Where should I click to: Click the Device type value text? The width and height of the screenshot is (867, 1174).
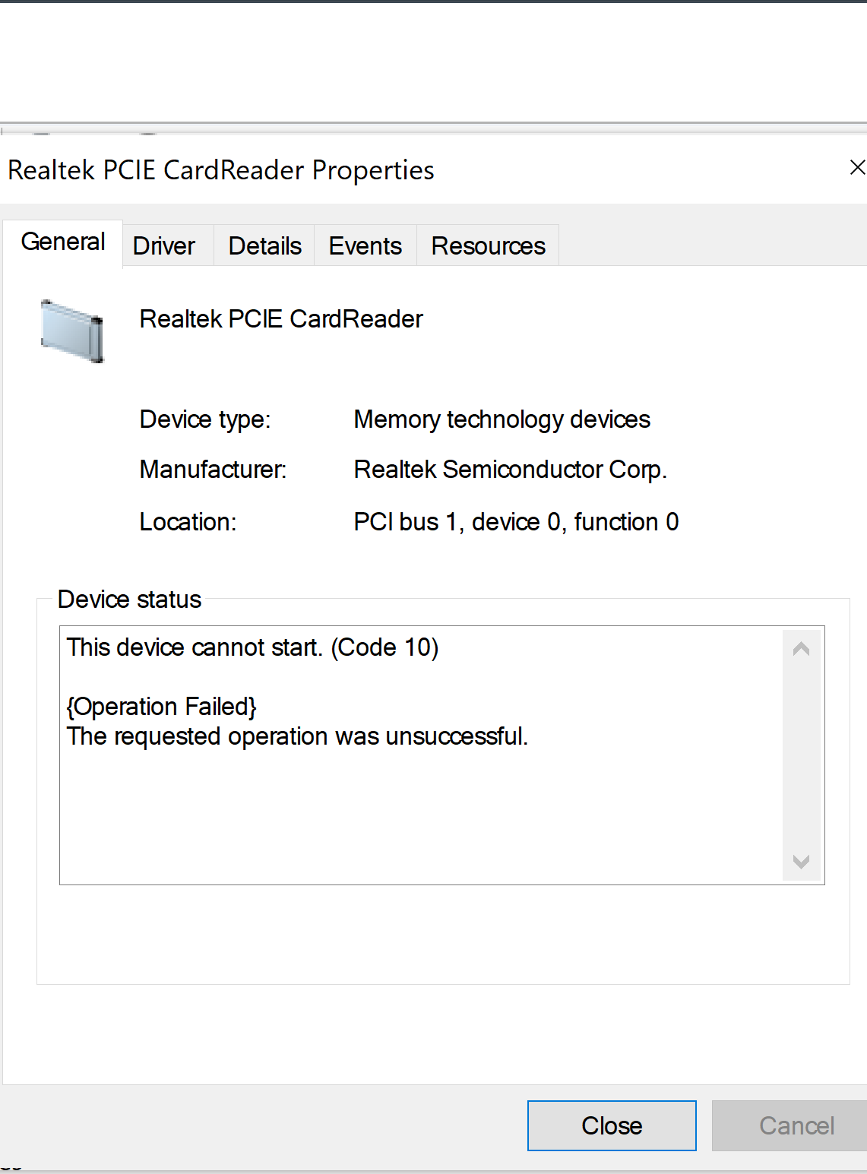point(502,419)
